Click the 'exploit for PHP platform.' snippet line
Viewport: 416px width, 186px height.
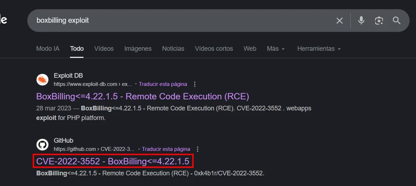tap(71, 118)
